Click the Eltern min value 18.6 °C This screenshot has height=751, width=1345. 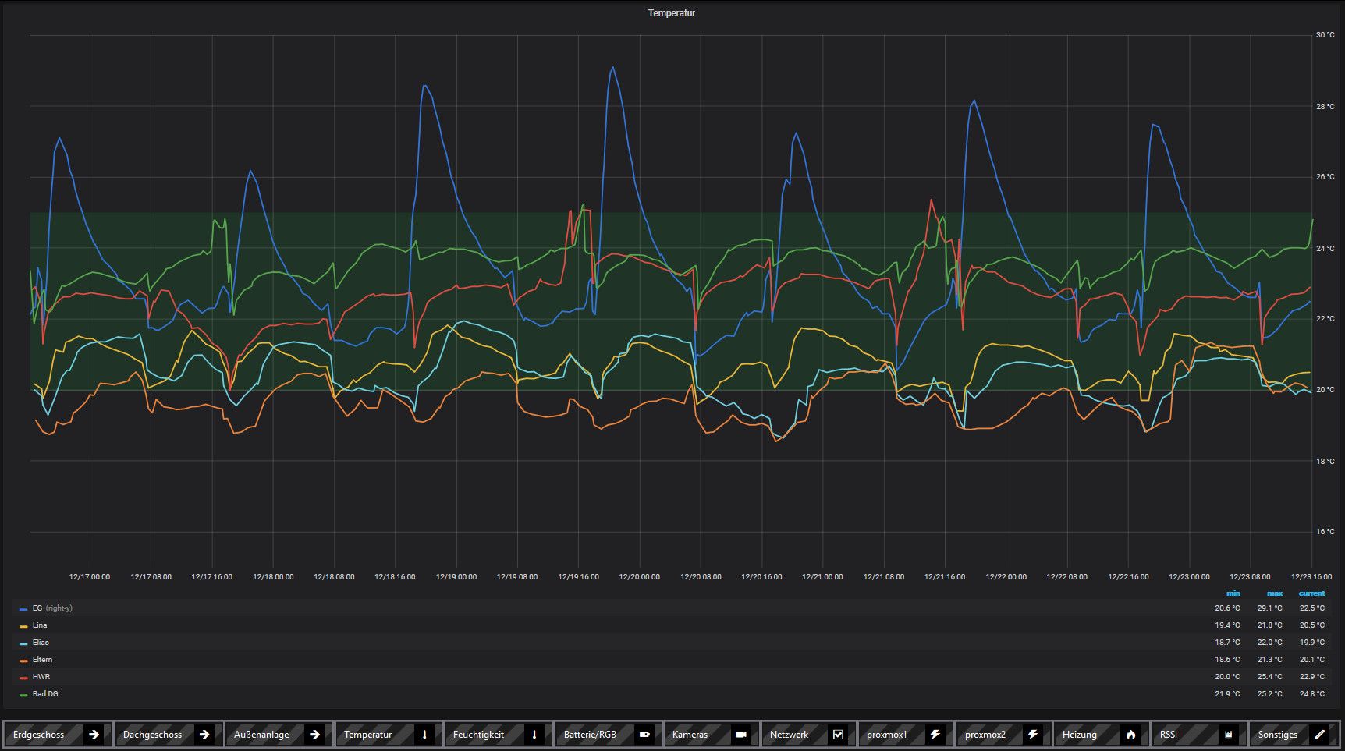click(x=1227, y=660)
